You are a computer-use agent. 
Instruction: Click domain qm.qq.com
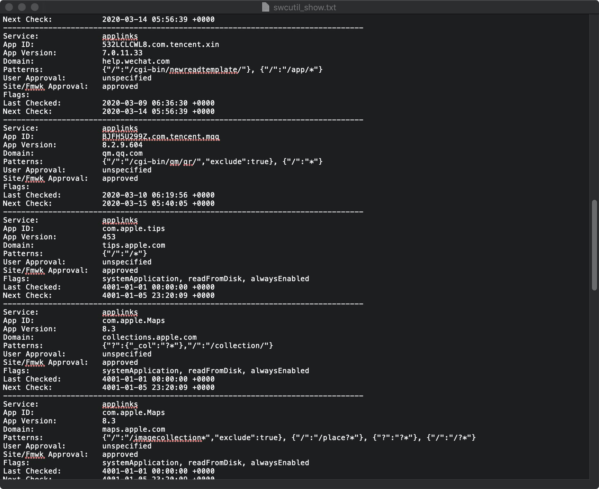click(122, 153)
